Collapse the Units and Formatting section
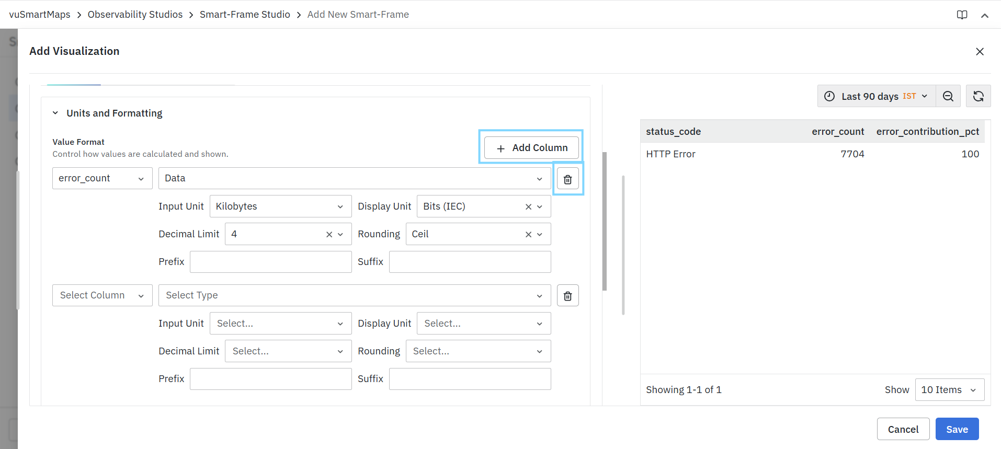Screen dimensions: 1001x449 55,113
